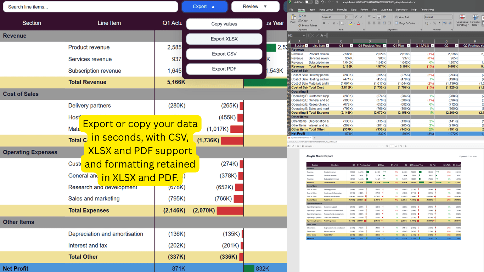This screenshot has width=484, height=272.
Task: Select column D header in Excel
Action: [x=370, y=41]
